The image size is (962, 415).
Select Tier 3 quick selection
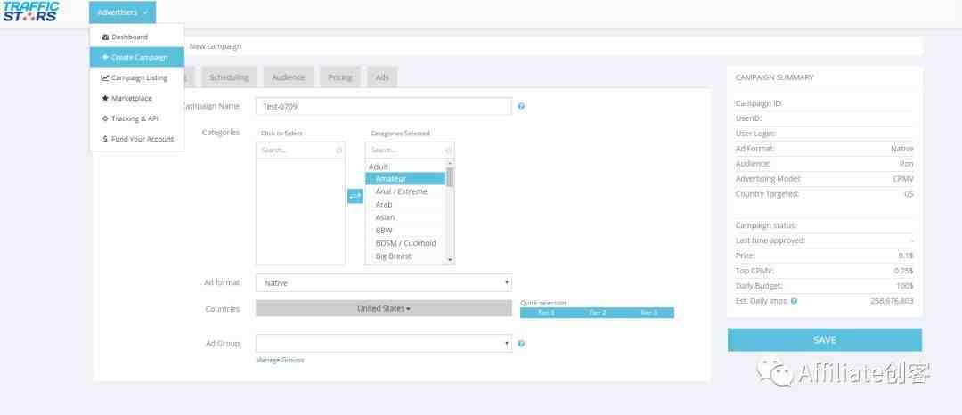[x=648, y=313]
